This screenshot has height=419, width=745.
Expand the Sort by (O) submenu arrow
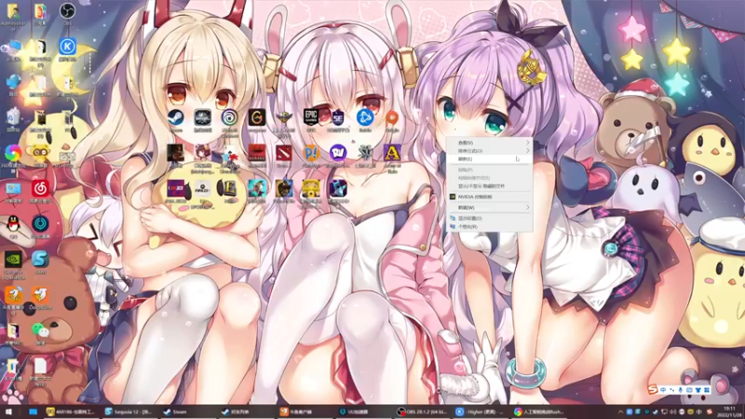pos(527,151)
